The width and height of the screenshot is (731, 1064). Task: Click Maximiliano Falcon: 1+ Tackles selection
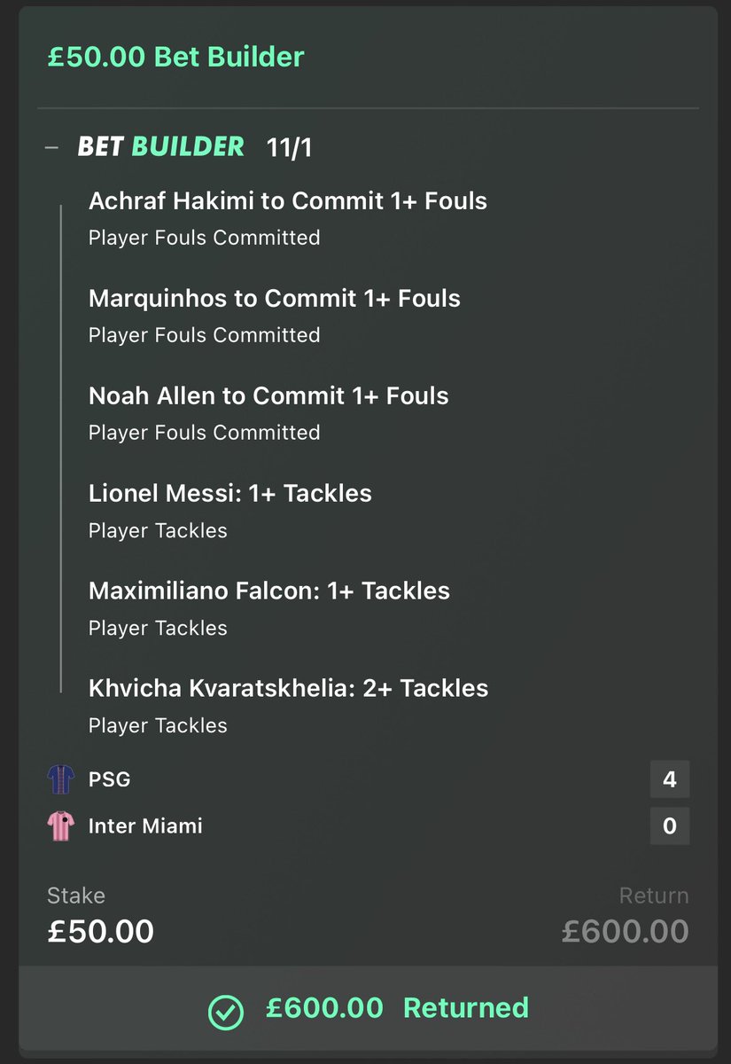coord(268,591)
